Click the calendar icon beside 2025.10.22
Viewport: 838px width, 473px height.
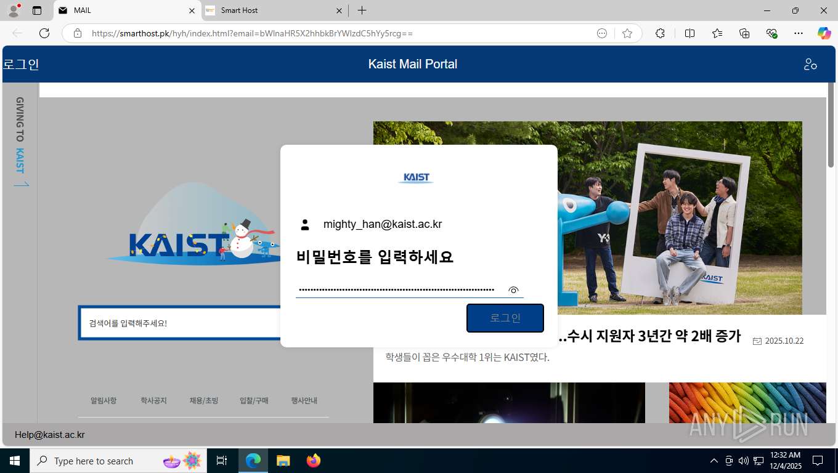click(757, 341)
